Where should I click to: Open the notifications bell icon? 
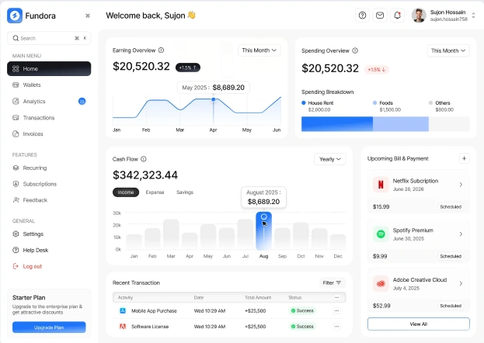(397, 15)
